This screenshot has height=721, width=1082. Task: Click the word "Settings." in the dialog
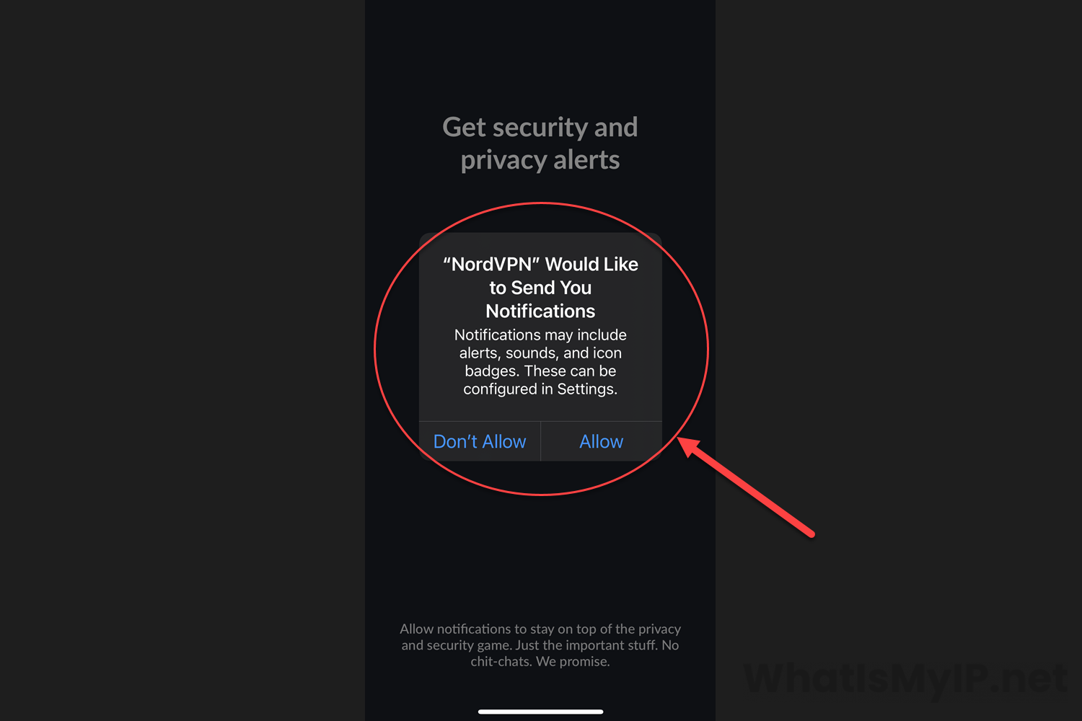click(x=587, y=389)
